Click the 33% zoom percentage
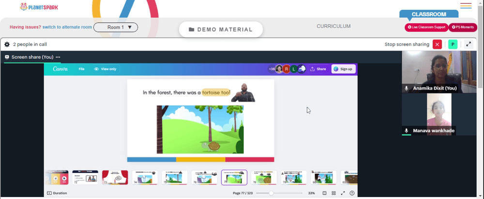This screenshot has height=199, width=484. [x=311, y=193]
